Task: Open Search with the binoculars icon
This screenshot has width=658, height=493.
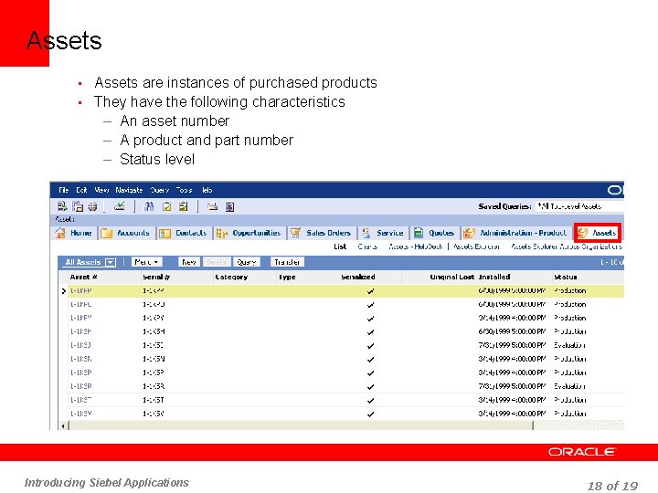Action: pyautogui.click(x=149, y=205)
